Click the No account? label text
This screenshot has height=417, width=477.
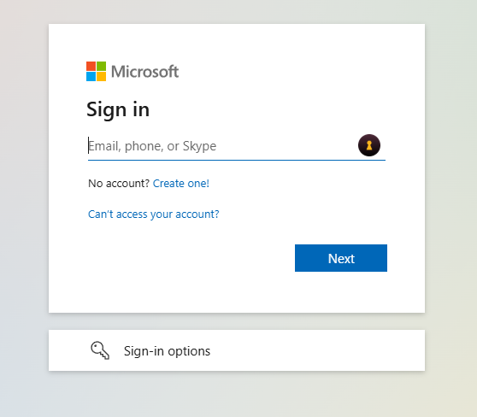[x=119, y=184]
